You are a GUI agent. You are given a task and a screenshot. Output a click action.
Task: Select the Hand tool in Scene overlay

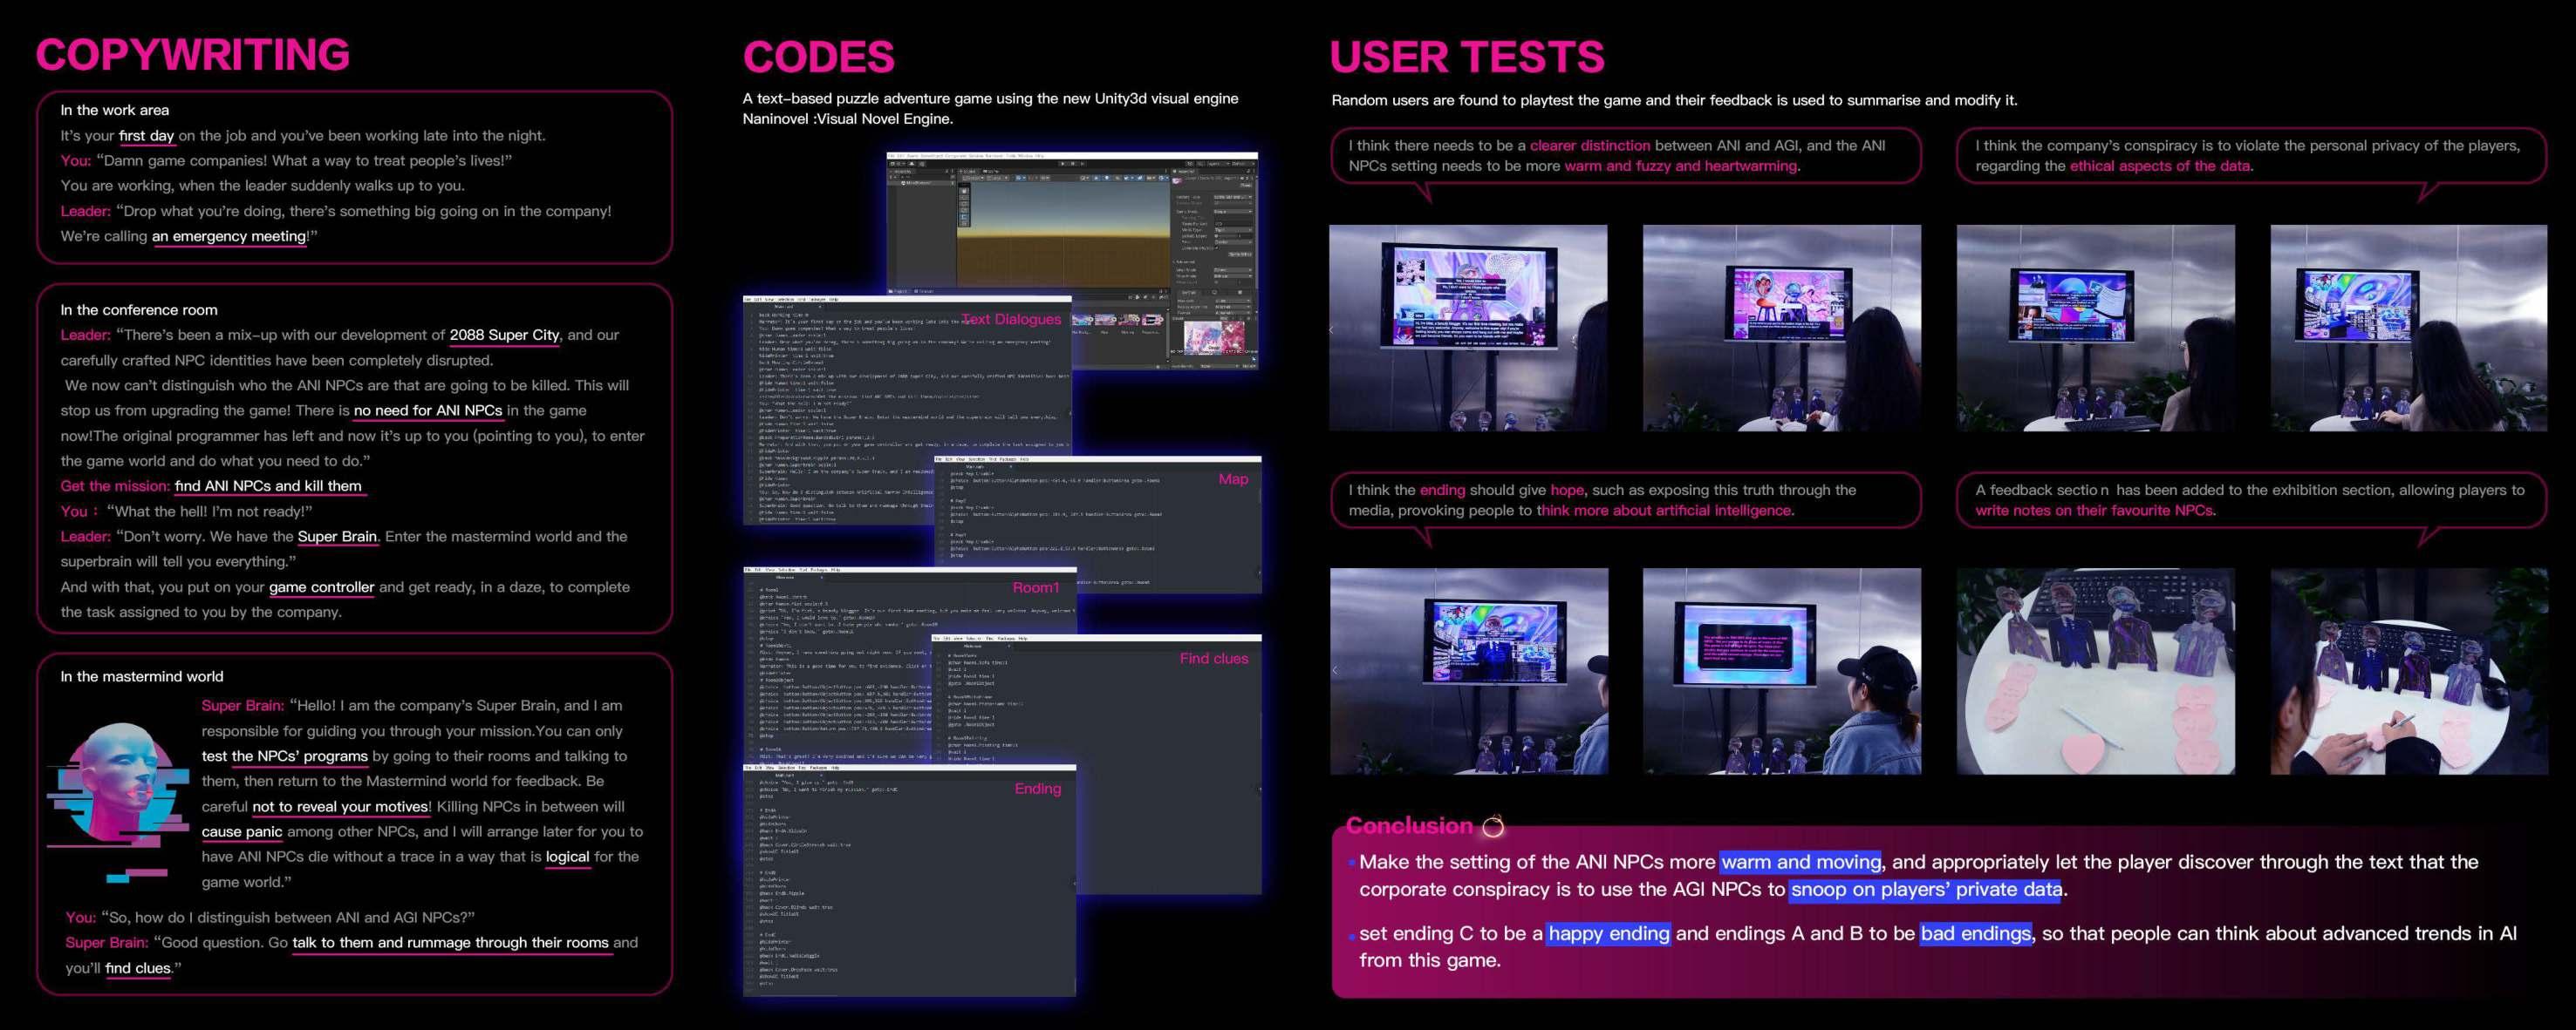965,192
